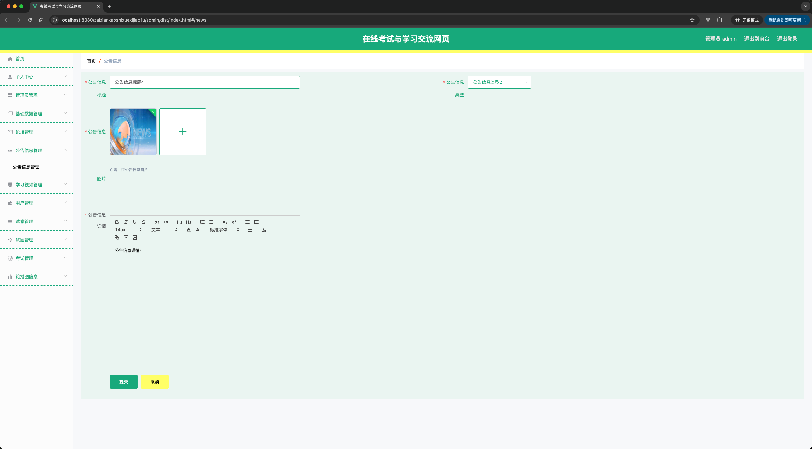Apply superscript formatting

[233, 222]
